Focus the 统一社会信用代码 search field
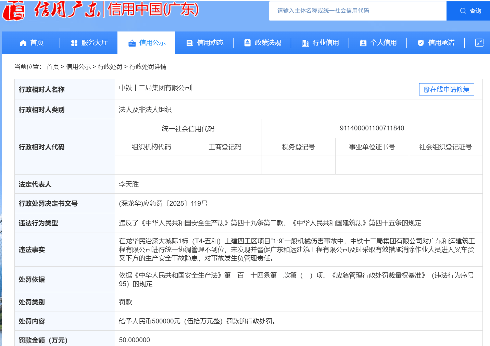This screenshot has height=346, width=490. click(357, 11)
